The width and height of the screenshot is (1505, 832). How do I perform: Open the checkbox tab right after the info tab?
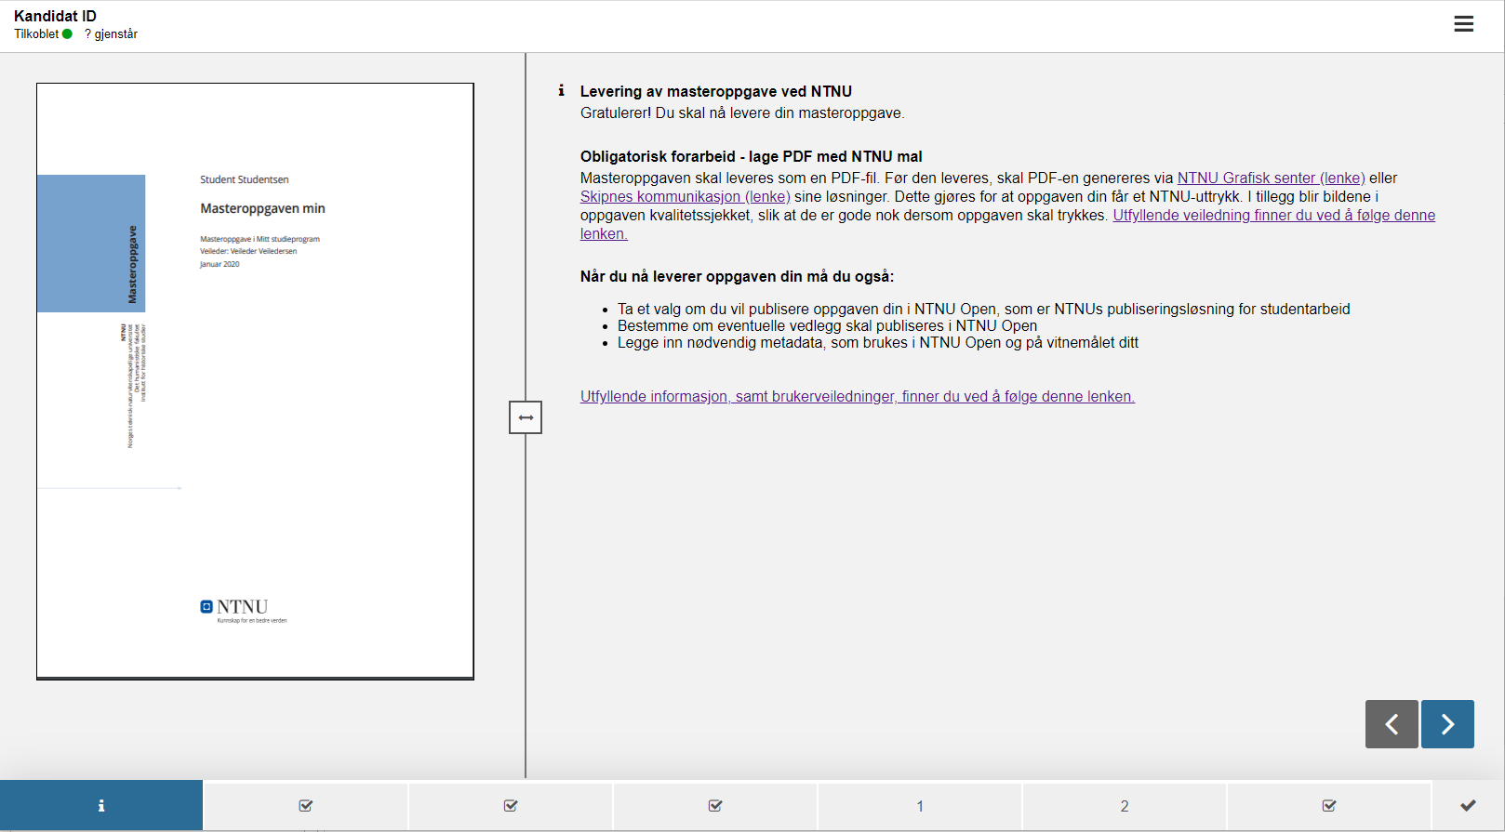[306, 806]
